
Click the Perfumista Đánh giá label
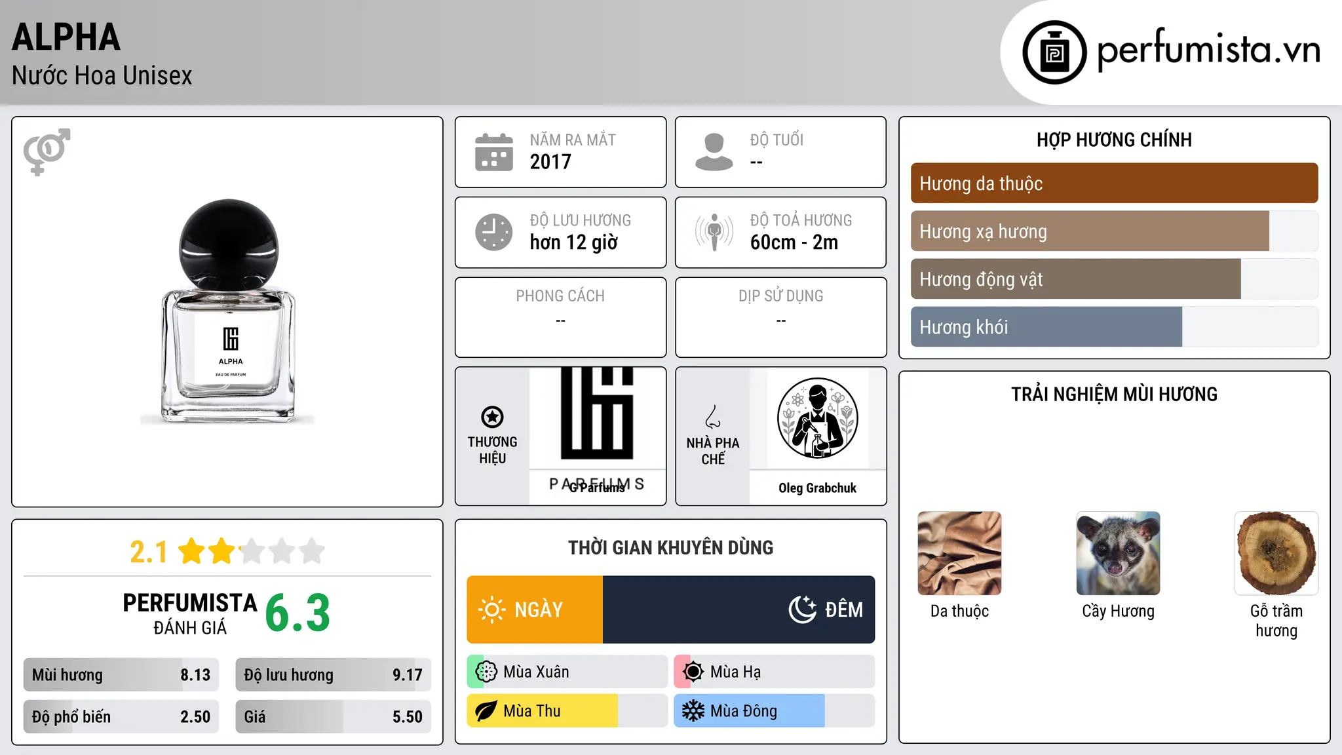[190, 613]
